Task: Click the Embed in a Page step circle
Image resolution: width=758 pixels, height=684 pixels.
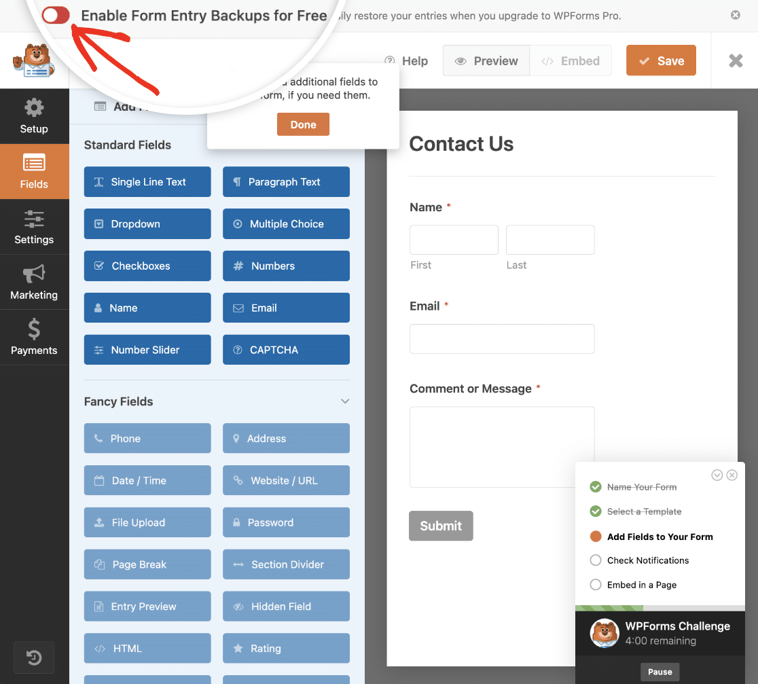Action: 596,585
